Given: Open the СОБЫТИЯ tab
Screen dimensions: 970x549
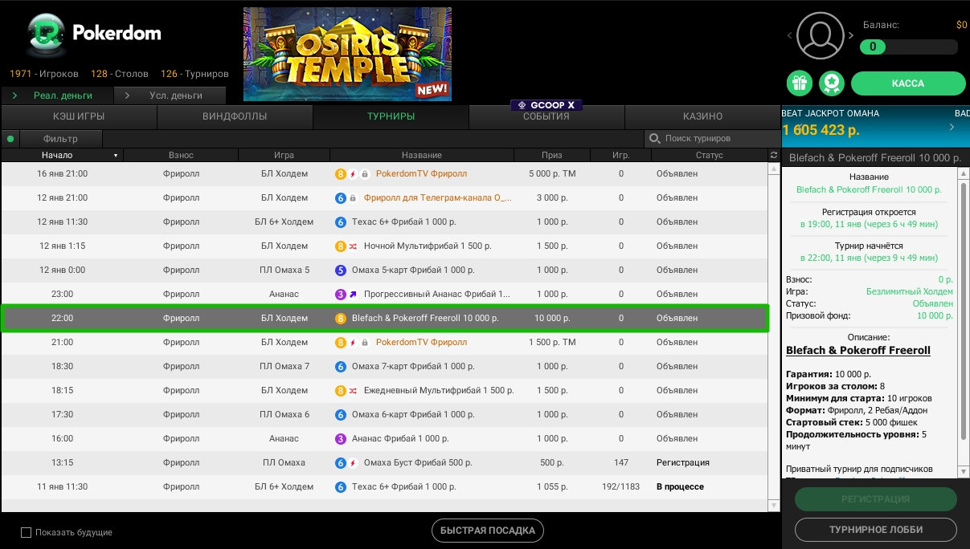Looking at the screenshot, I should point(546,116).
